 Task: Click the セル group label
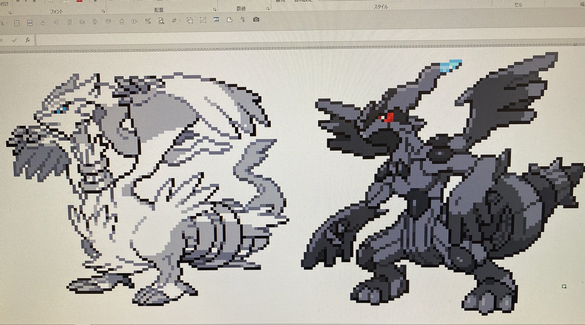tap(518, 5)
